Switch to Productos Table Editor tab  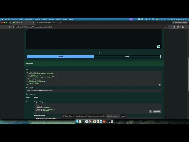coord(47,23)
